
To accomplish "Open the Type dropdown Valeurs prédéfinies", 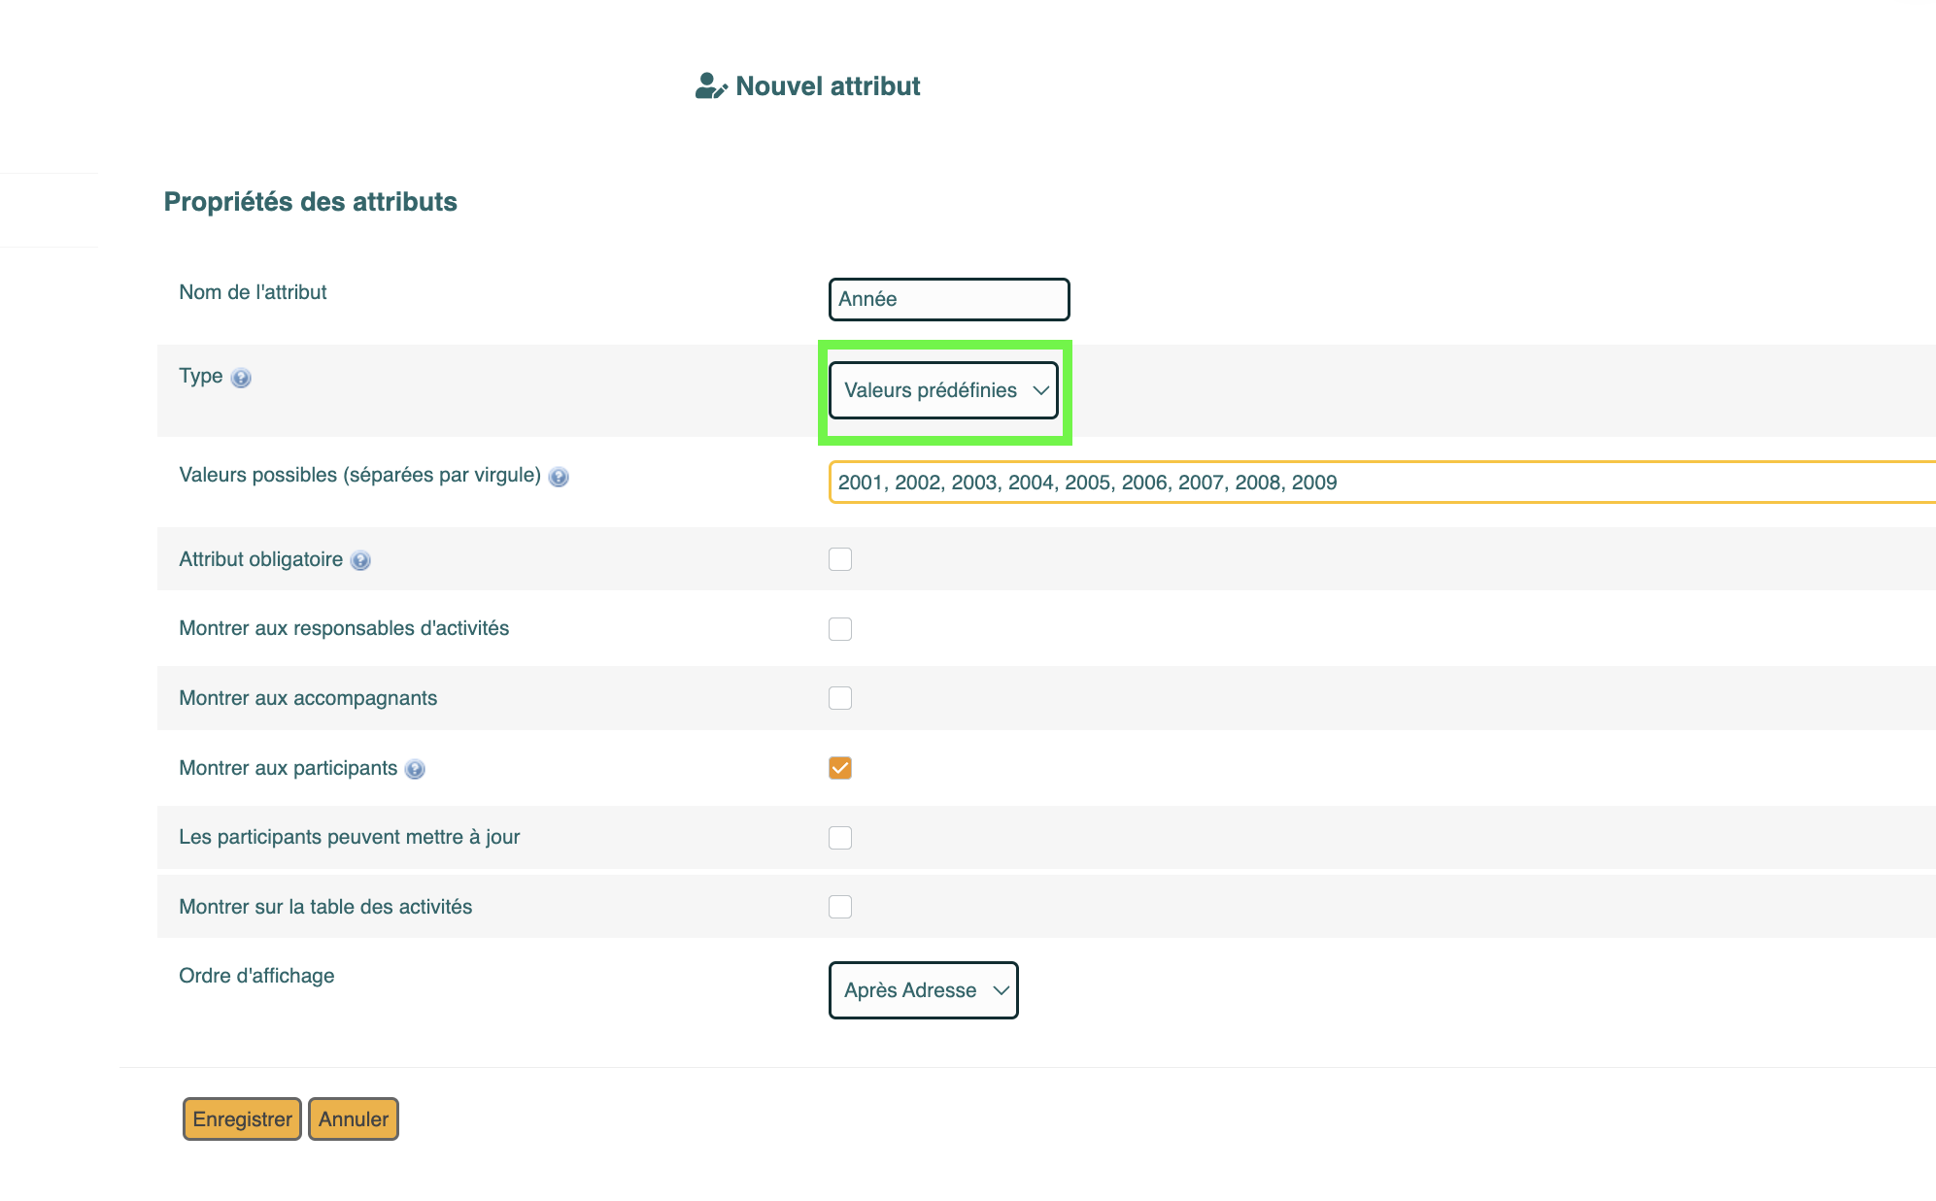I will 943,390.
